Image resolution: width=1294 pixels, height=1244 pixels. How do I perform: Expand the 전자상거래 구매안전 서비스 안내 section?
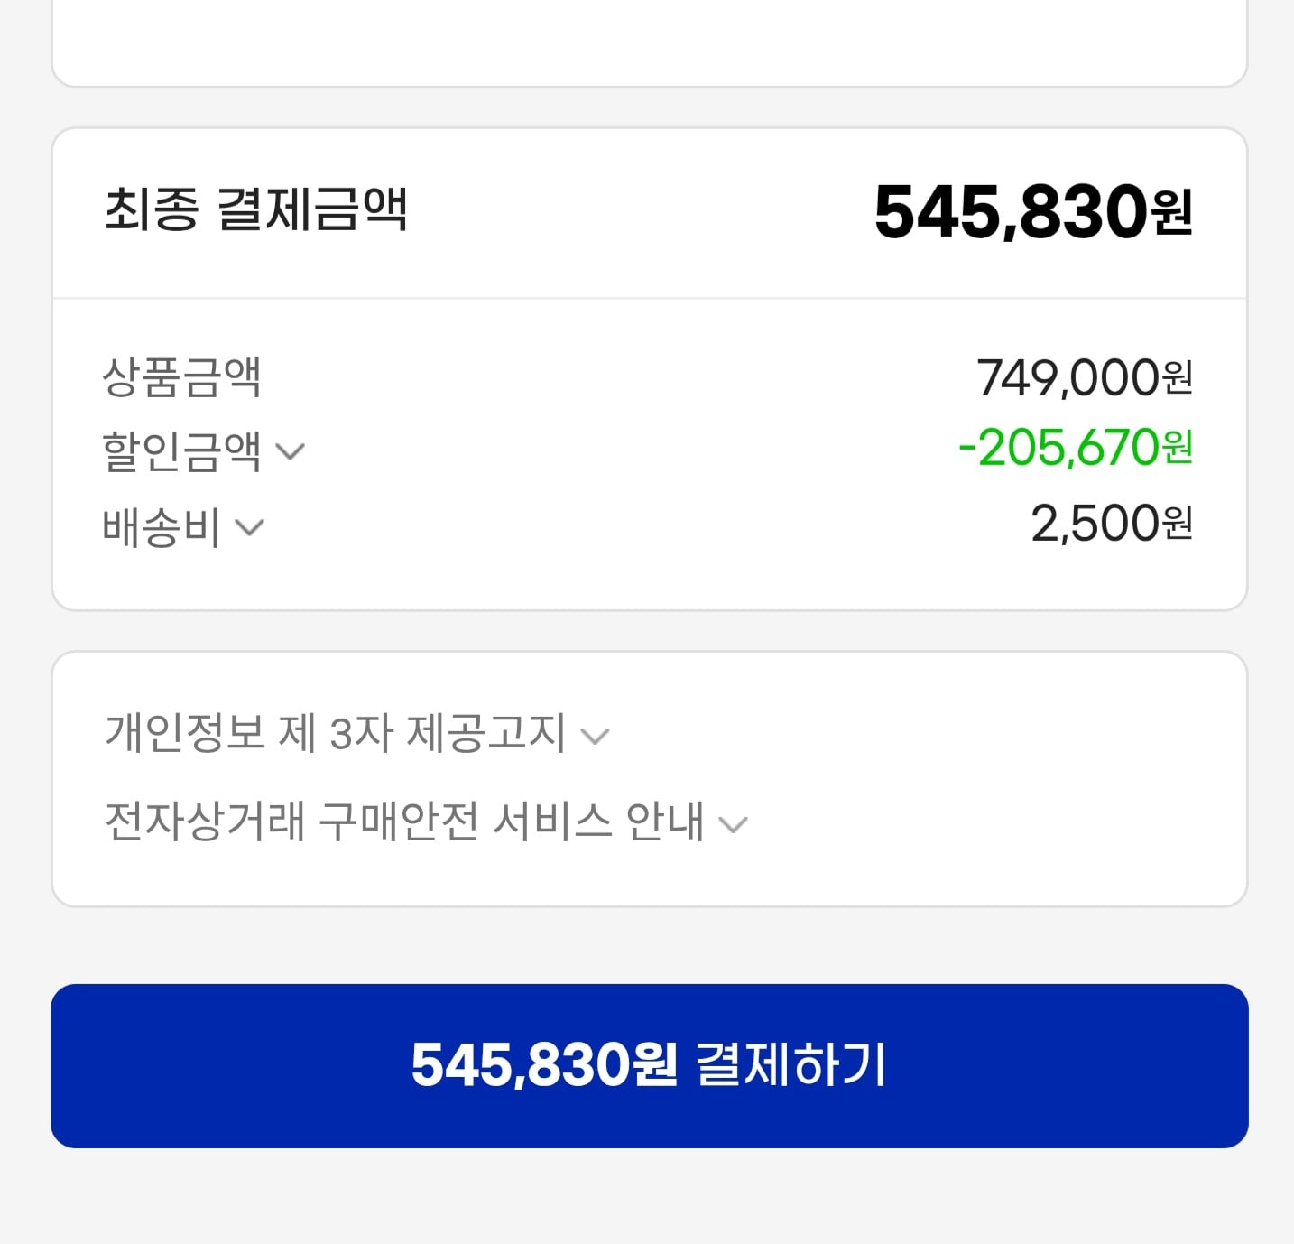pyautogui.click(x=402, y=820)
